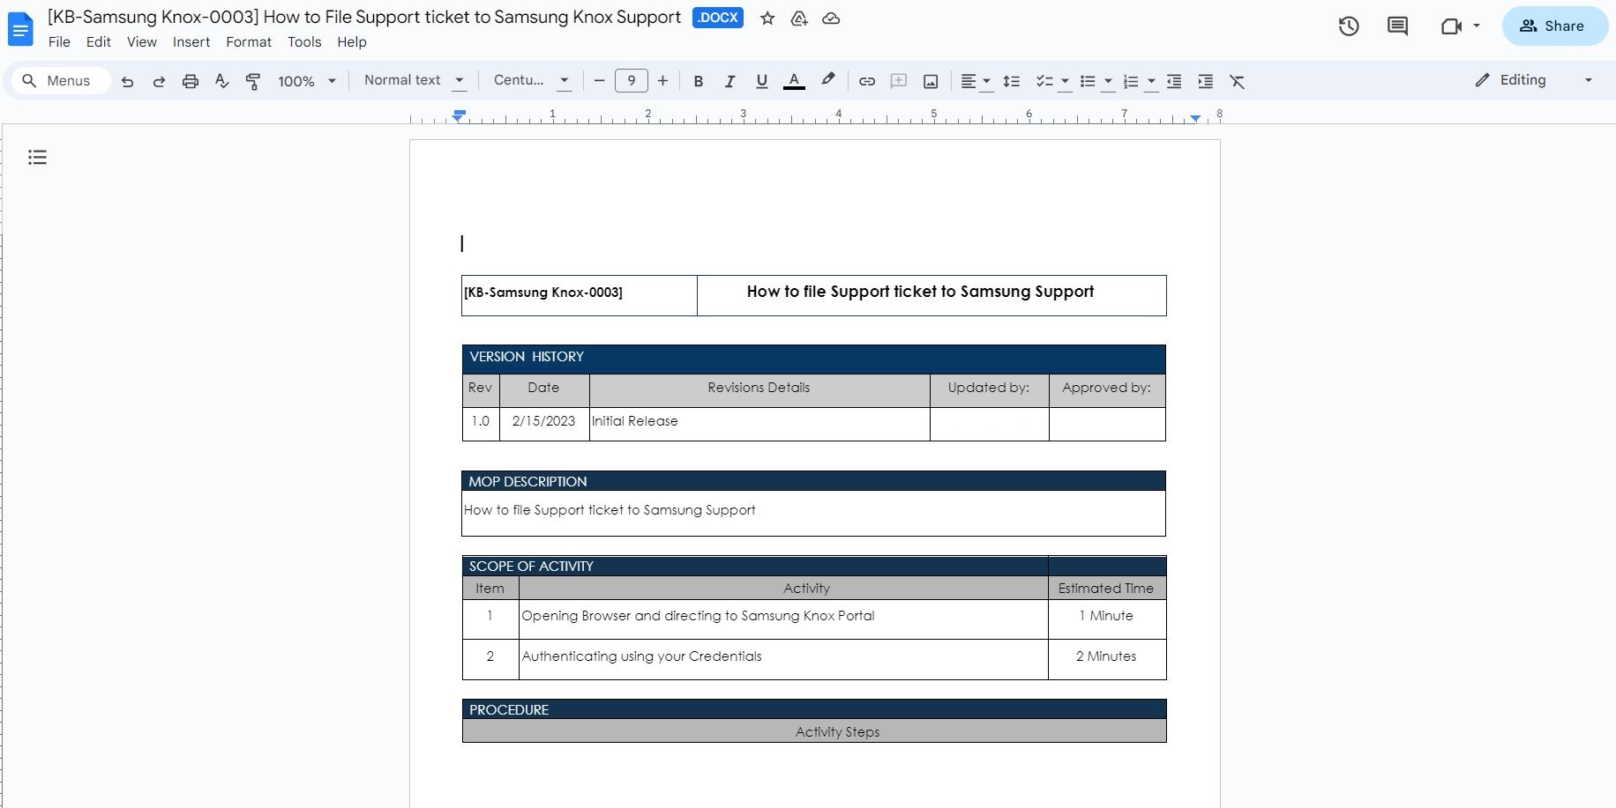Viewport: 1616px width, 808px height.
Task: Click the '2 Minutes' estimated time cell
Action: click(1107, 659)
